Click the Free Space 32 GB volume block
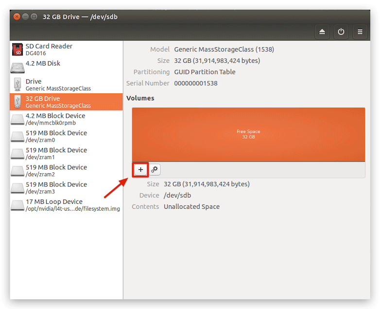 point(248,134)
